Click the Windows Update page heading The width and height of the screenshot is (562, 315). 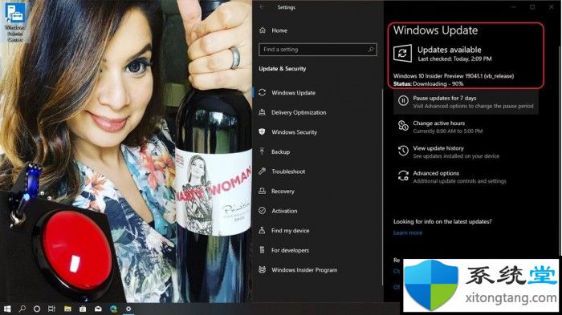click(435, 30)
